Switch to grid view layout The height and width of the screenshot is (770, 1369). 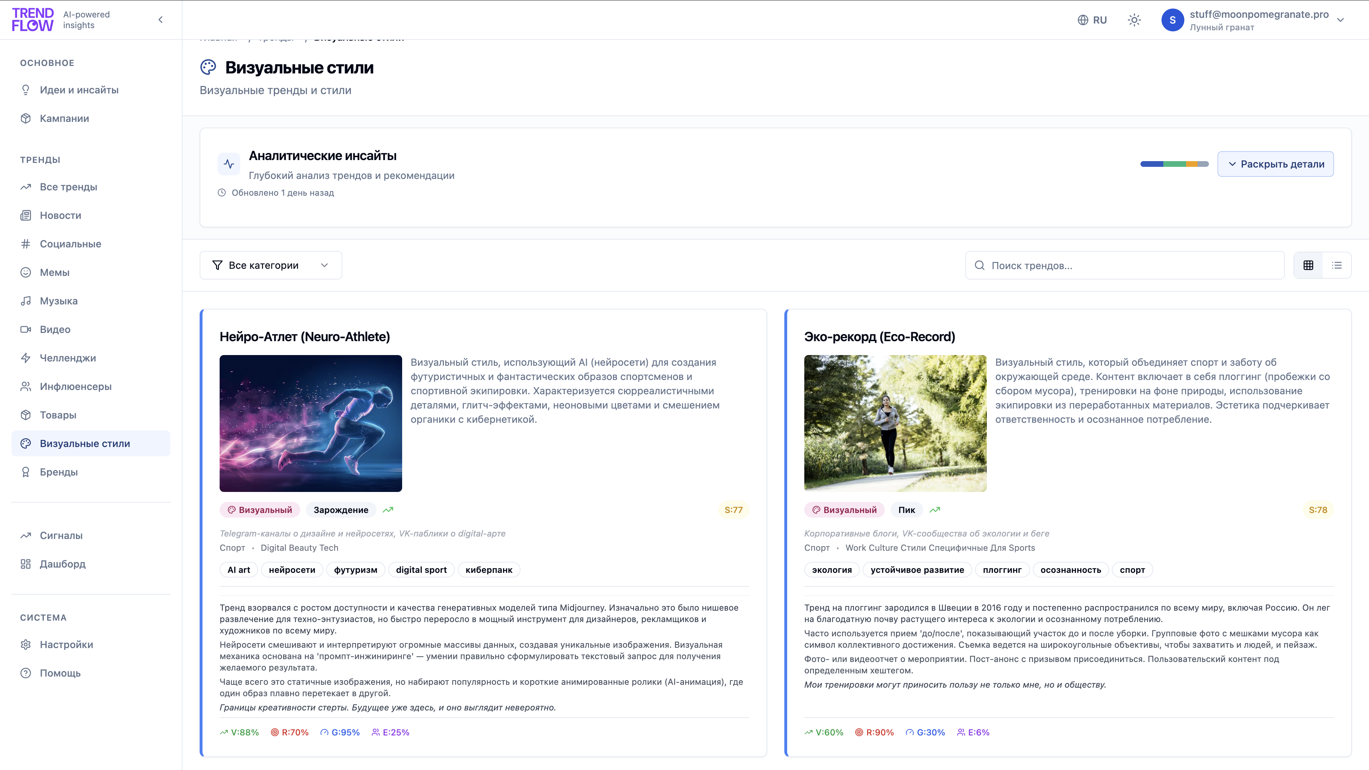[x=1308, y=265]
